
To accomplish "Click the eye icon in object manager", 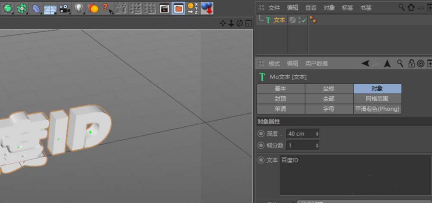I will coord(421,8).
